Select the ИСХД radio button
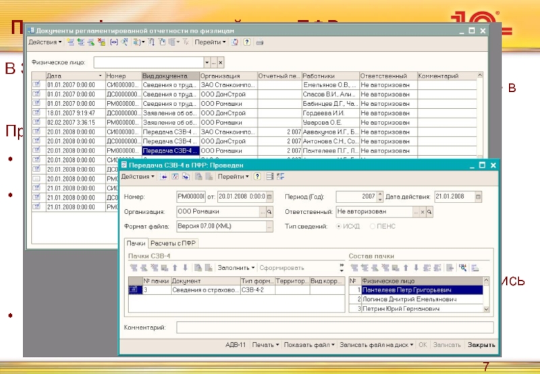The image size is (540, 374). (x=338, y=226)
